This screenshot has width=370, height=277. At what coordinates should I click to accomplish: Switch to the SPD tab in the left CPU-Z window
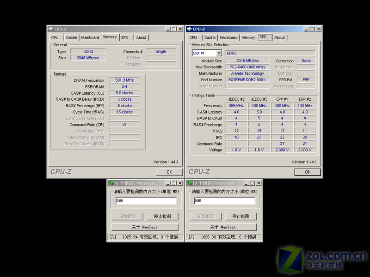click(x=126, y=37)
